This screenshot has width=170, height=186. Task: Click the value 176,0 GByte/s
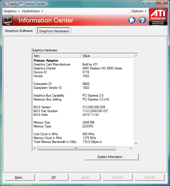tap(92, 142)
